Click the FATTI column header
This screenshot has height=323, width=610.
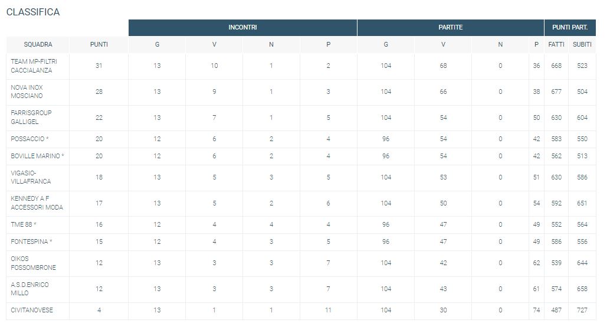point(556,44)
